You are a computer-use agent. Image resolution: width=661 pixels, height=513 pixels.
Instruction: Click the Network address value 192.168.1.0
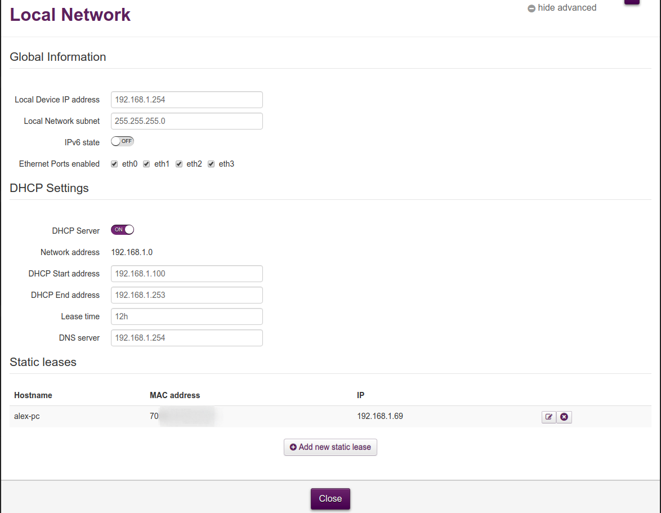pos(132,252)
